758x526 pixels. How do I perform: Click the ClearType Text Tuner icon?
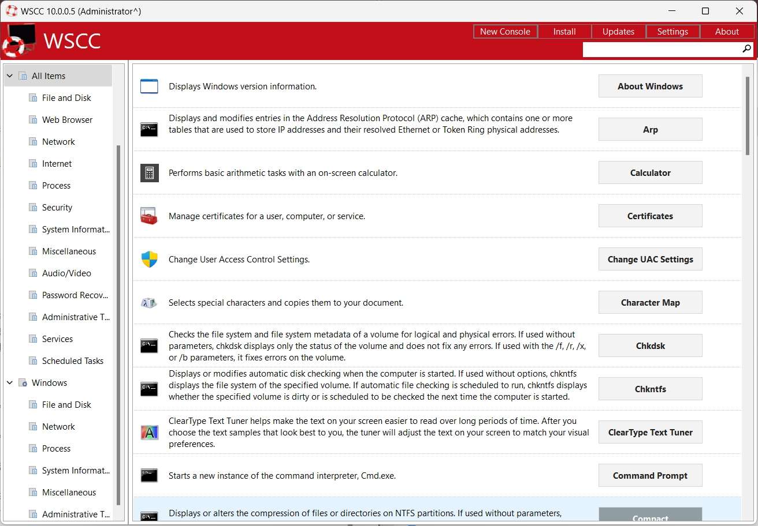(149, 433)
